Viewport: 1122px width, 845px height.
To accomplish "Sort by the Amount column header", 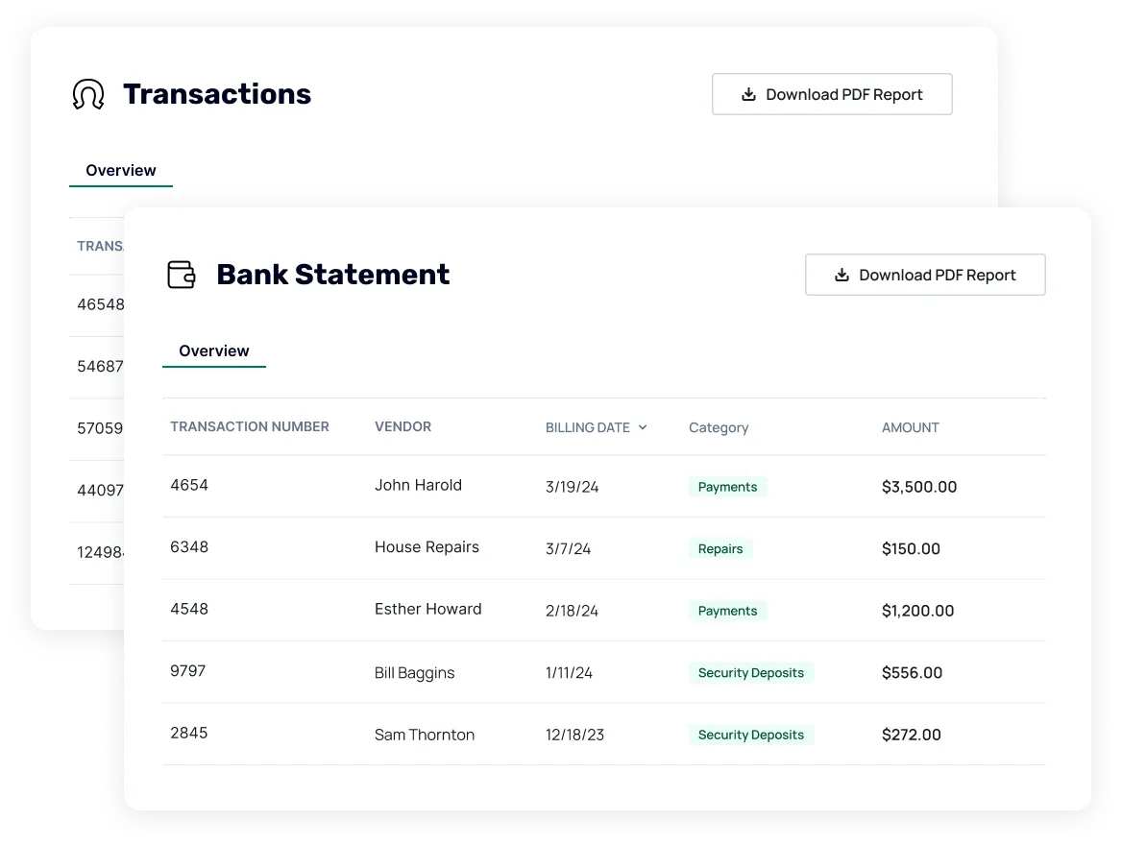I will pyautogui.click(x=910, y=427).
